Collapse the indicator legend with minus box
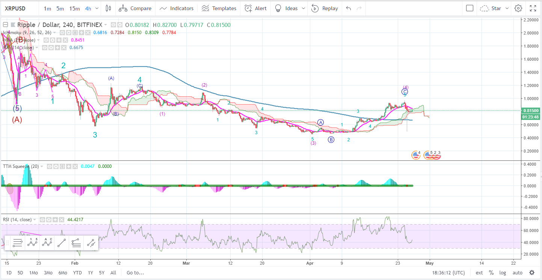 pos(6,25)
